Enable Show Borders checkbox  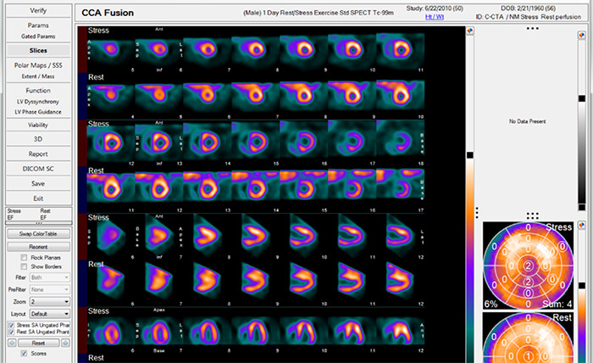24,266
